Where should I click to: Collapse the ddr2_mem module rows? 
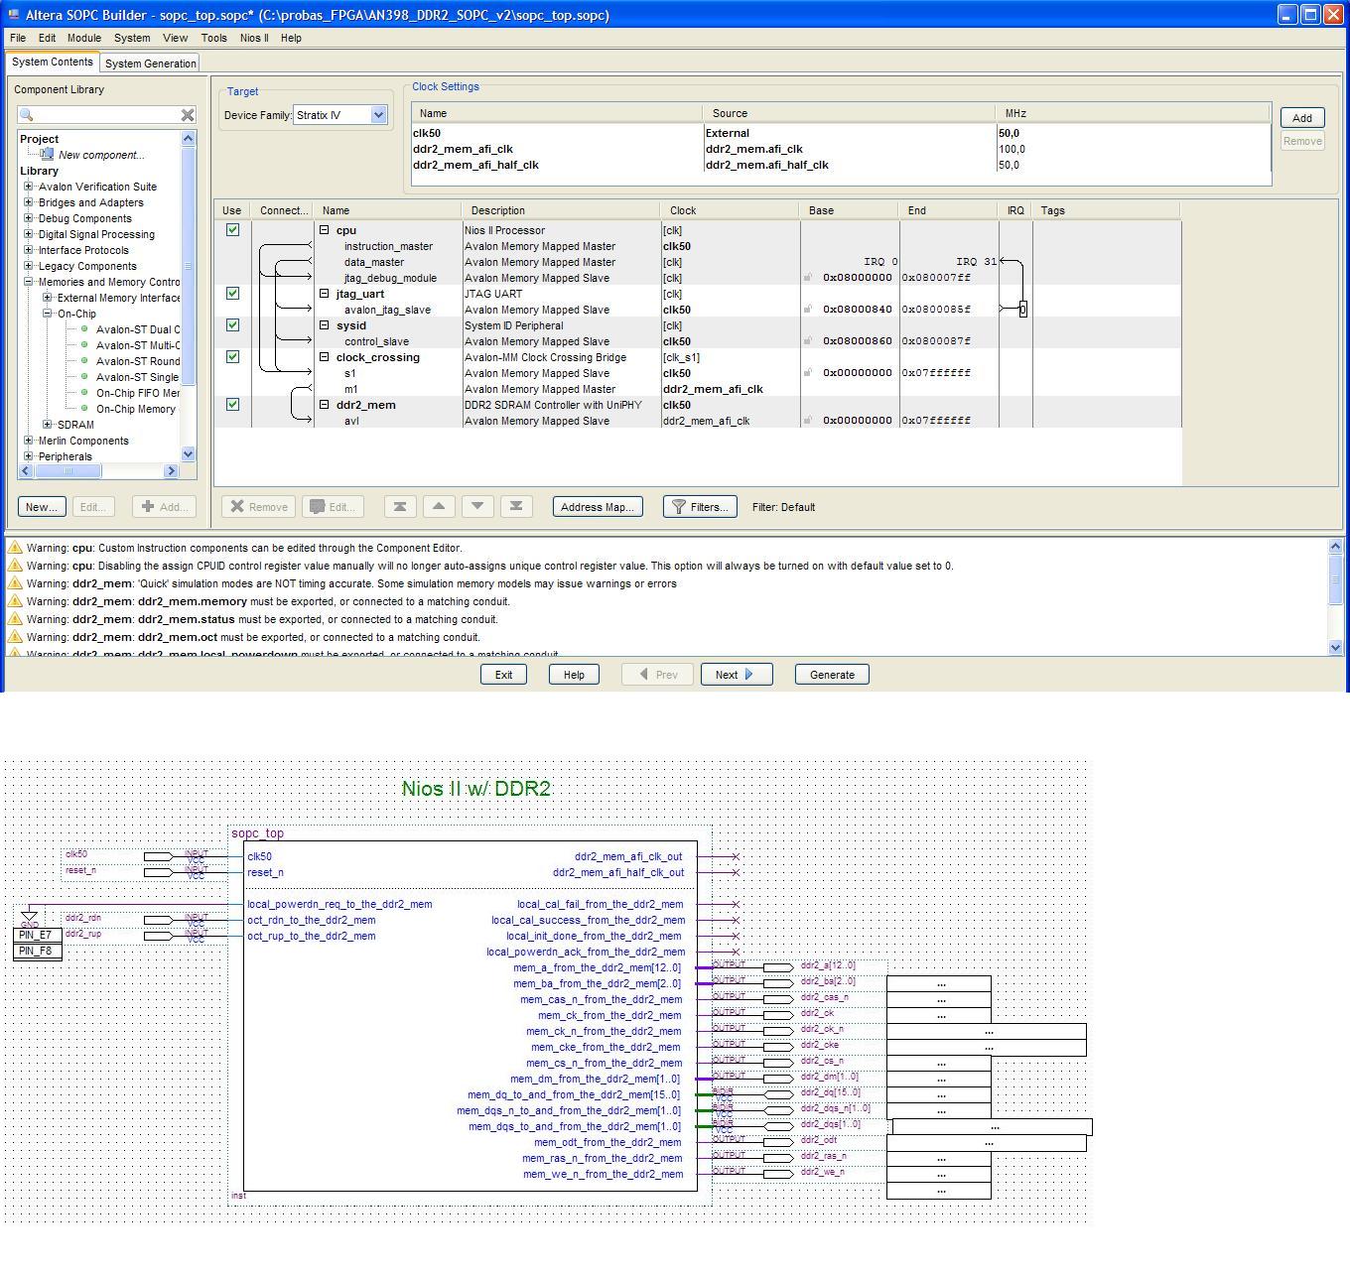[x=324, y=405]
